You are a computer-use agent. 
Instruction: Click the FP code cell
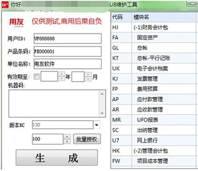coord(121,89)
